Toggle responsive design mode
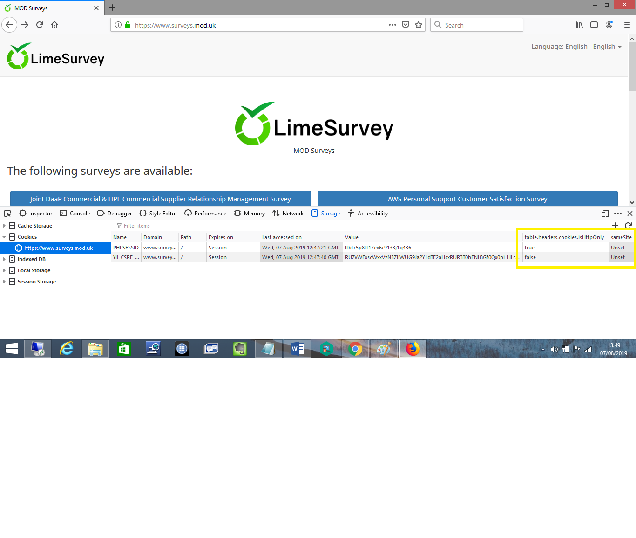636x538 pixels. [x=605, y=214]
